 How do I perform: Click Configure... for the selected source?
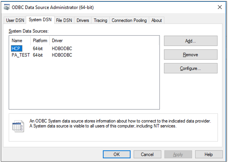pos(190,69)
